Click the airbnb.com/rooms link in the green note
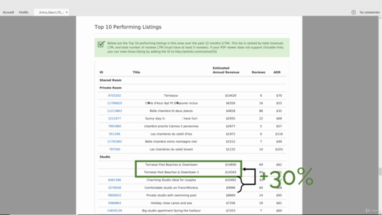382x215 pixels. point(196,51)
